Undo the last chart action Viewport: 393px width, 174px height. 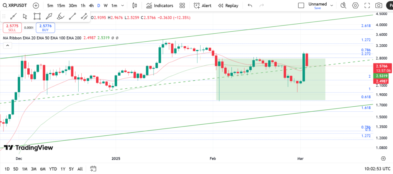click(250, 6)
